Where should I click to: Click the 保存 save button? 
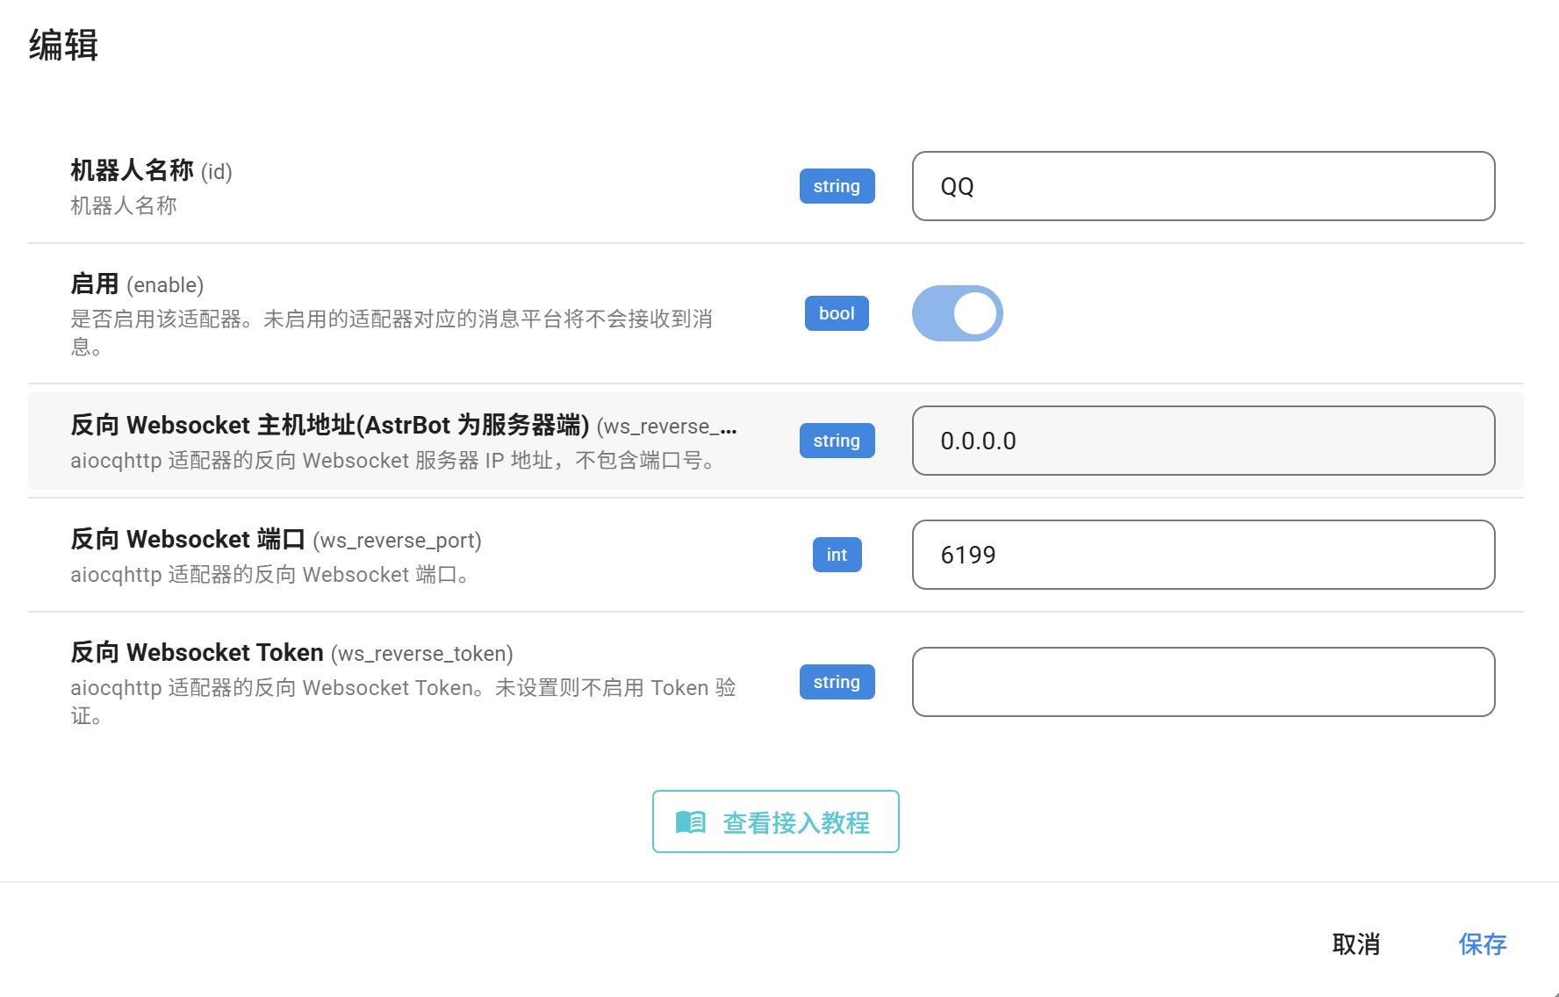(x=1482, y=944)
